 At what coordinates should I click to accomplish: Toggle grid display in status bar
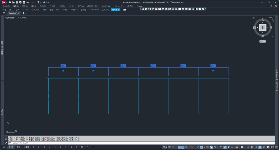click(x=169, y=147)
